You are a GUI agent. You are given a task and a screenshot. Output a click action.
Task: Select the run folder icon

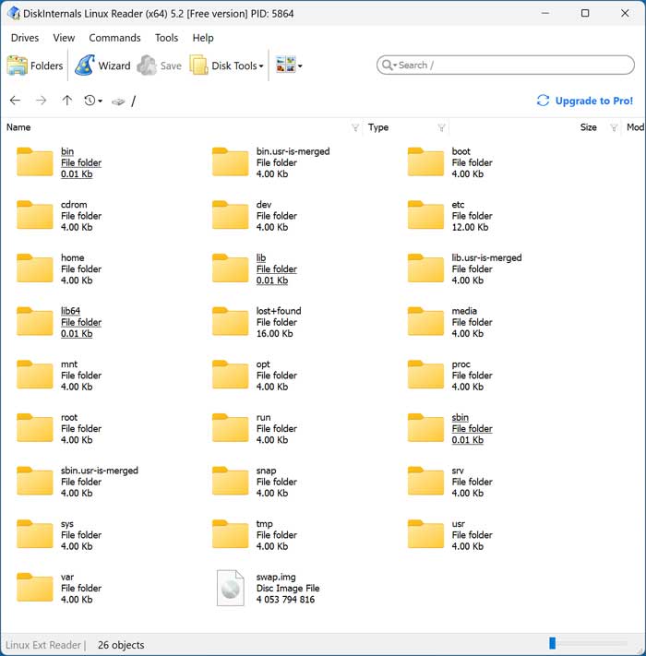tap(230, 427)
